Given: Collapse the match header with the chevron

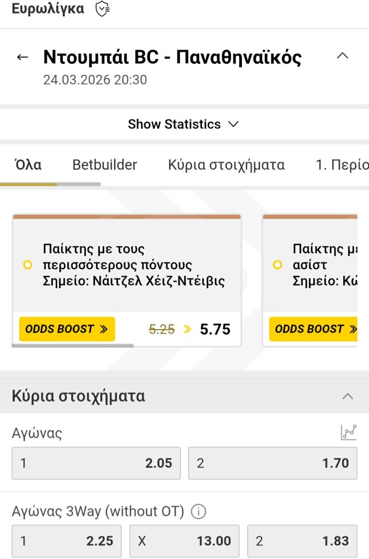Looking at the screenshot, I should click(343, 56).
